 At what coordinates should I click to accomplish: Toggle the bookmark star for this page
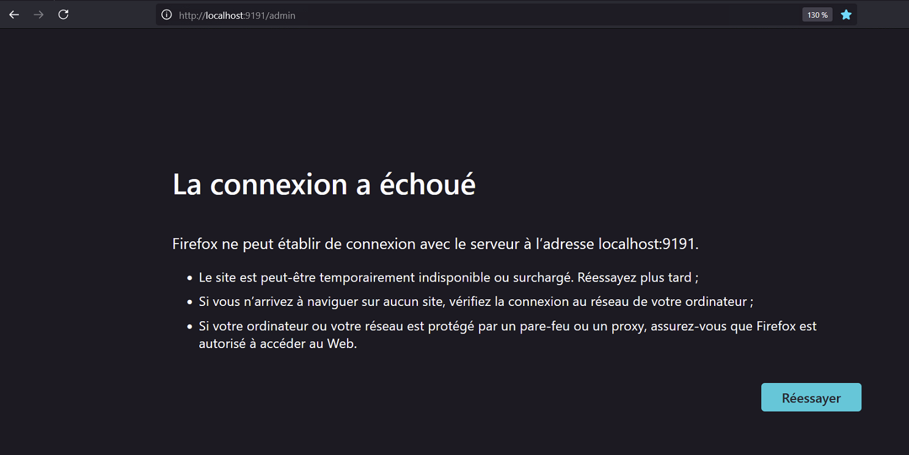tap(846, 15)
